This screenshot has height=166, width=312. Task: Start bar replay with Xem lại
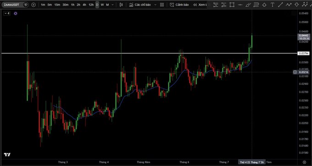200,5
